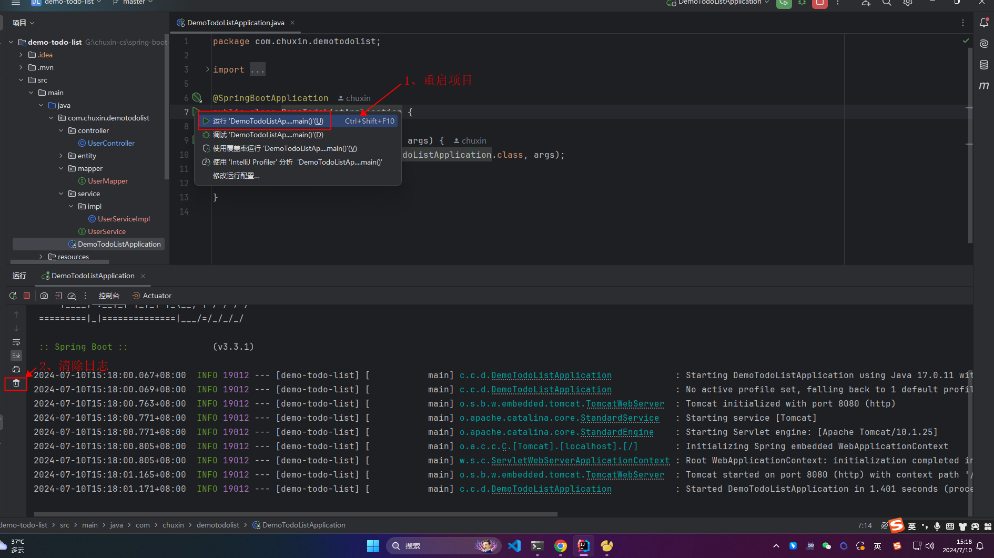The image size is (994, 558).
Task: Expand the .idea folder
Action: tap(21, 55)
